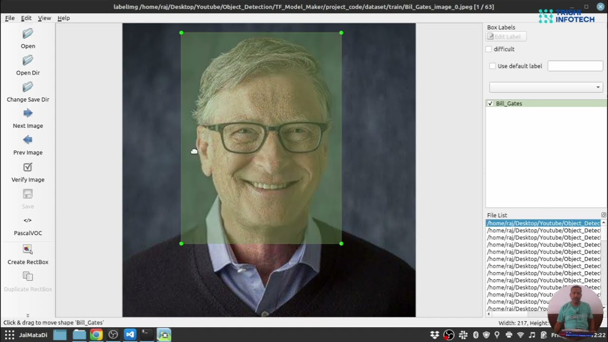Click the labelImg taskbar icon

click(164, 335)
